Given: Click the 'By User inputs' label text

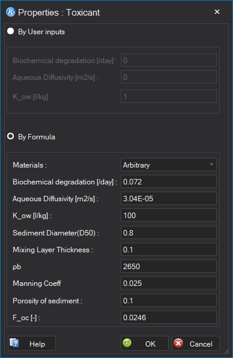Looking at the screenshot, I should [41, 32].
